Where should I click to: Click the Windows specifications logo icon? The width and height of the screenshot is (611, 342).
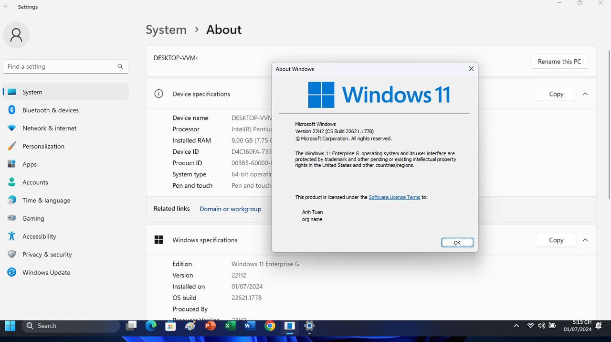coord(159,240)
